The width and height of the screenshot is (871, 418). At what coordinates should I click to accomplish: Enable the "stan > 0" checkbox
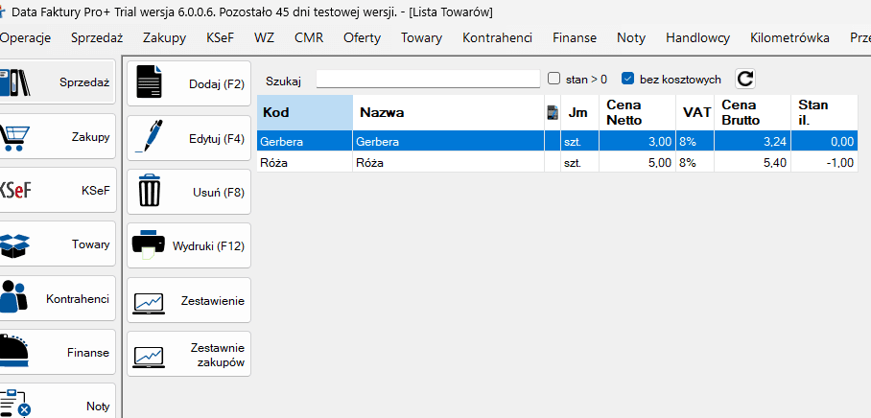coord(553,79)
